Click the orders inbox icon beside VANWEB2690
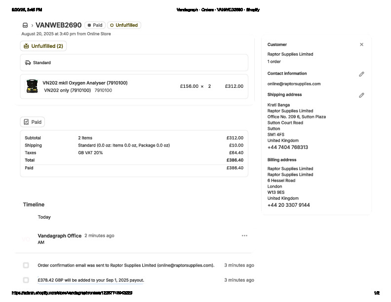The height and width of the screenshot is (302, 391). click(25, 25)
